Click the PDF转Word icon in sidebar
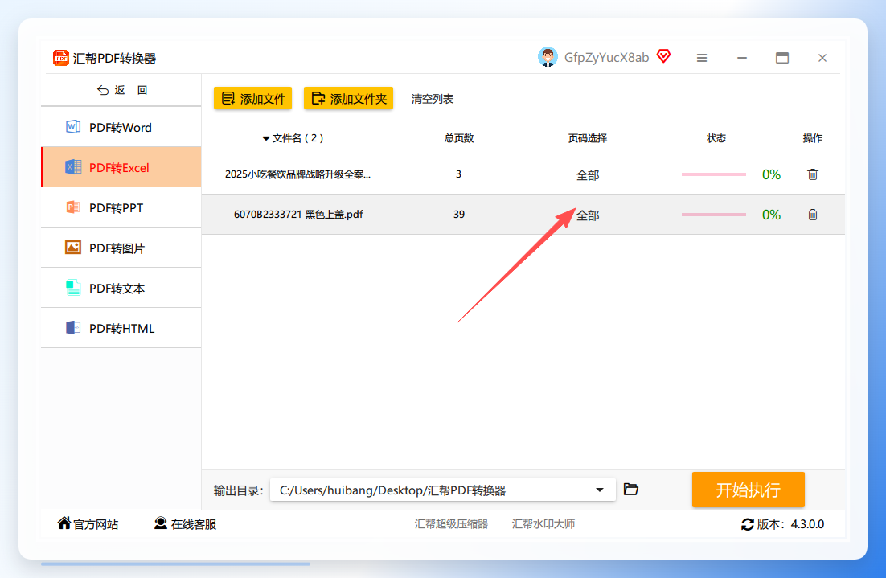Screen dimensions: 886x578 click(x=73, y=127)
